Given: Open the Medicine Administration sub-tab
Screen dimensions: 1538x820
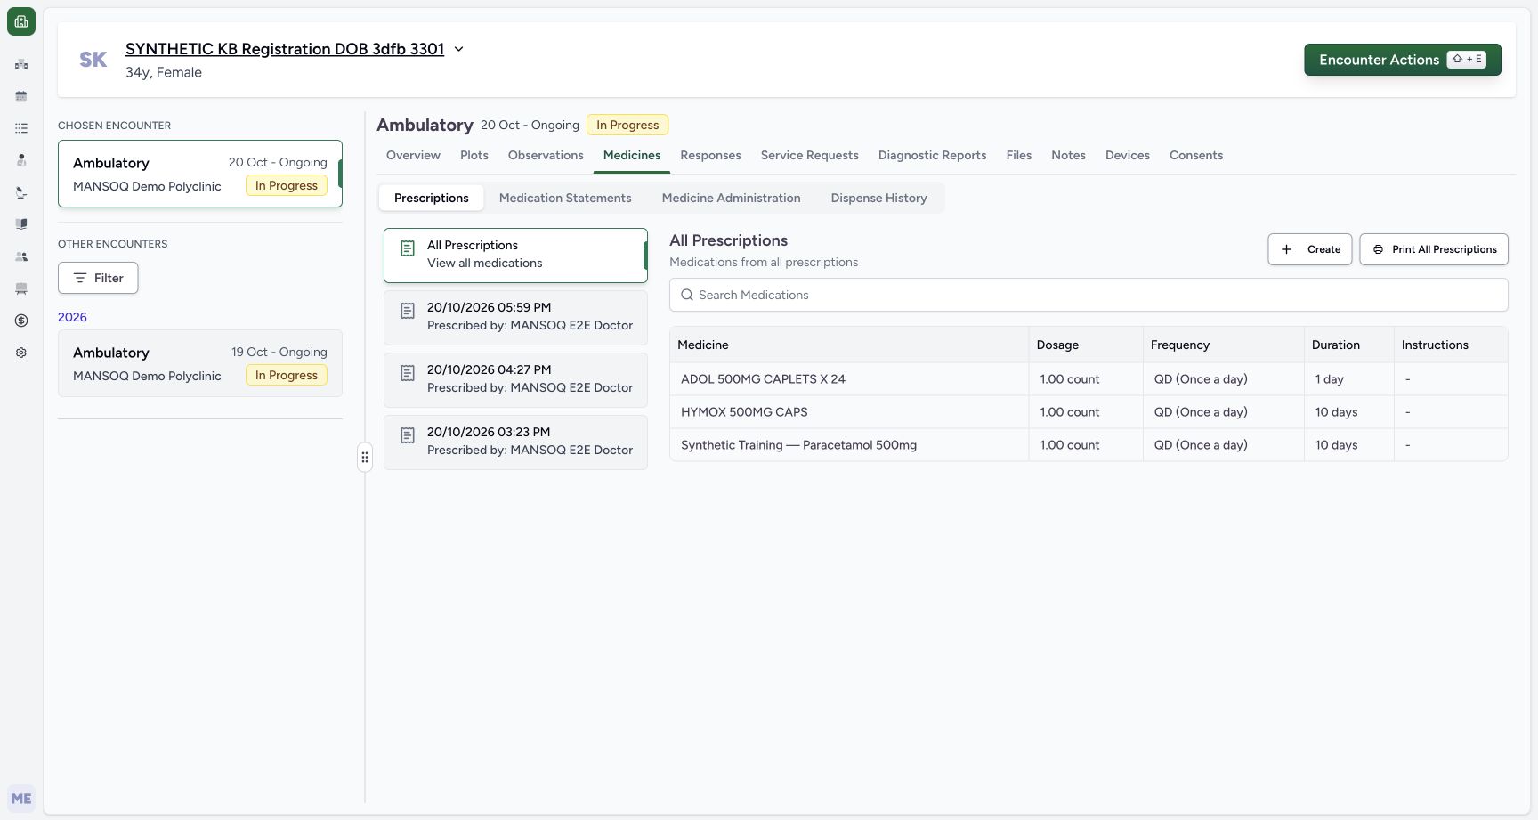Looking at the screenshot, I should click(732, 198).
